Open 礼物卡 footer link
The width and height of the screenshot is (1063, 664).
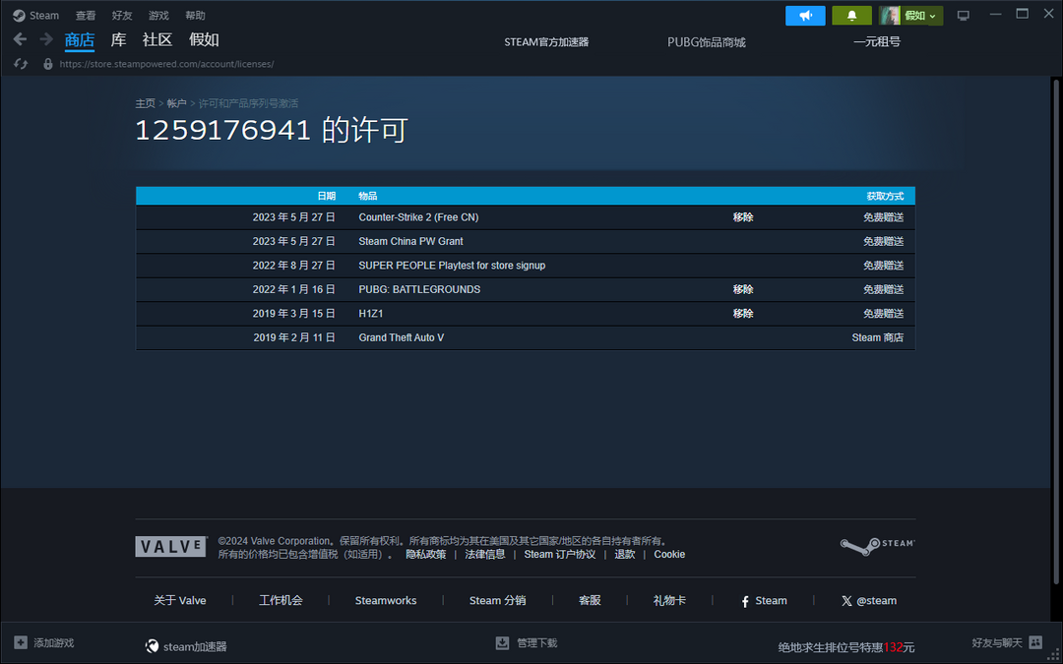click(670, 601)
